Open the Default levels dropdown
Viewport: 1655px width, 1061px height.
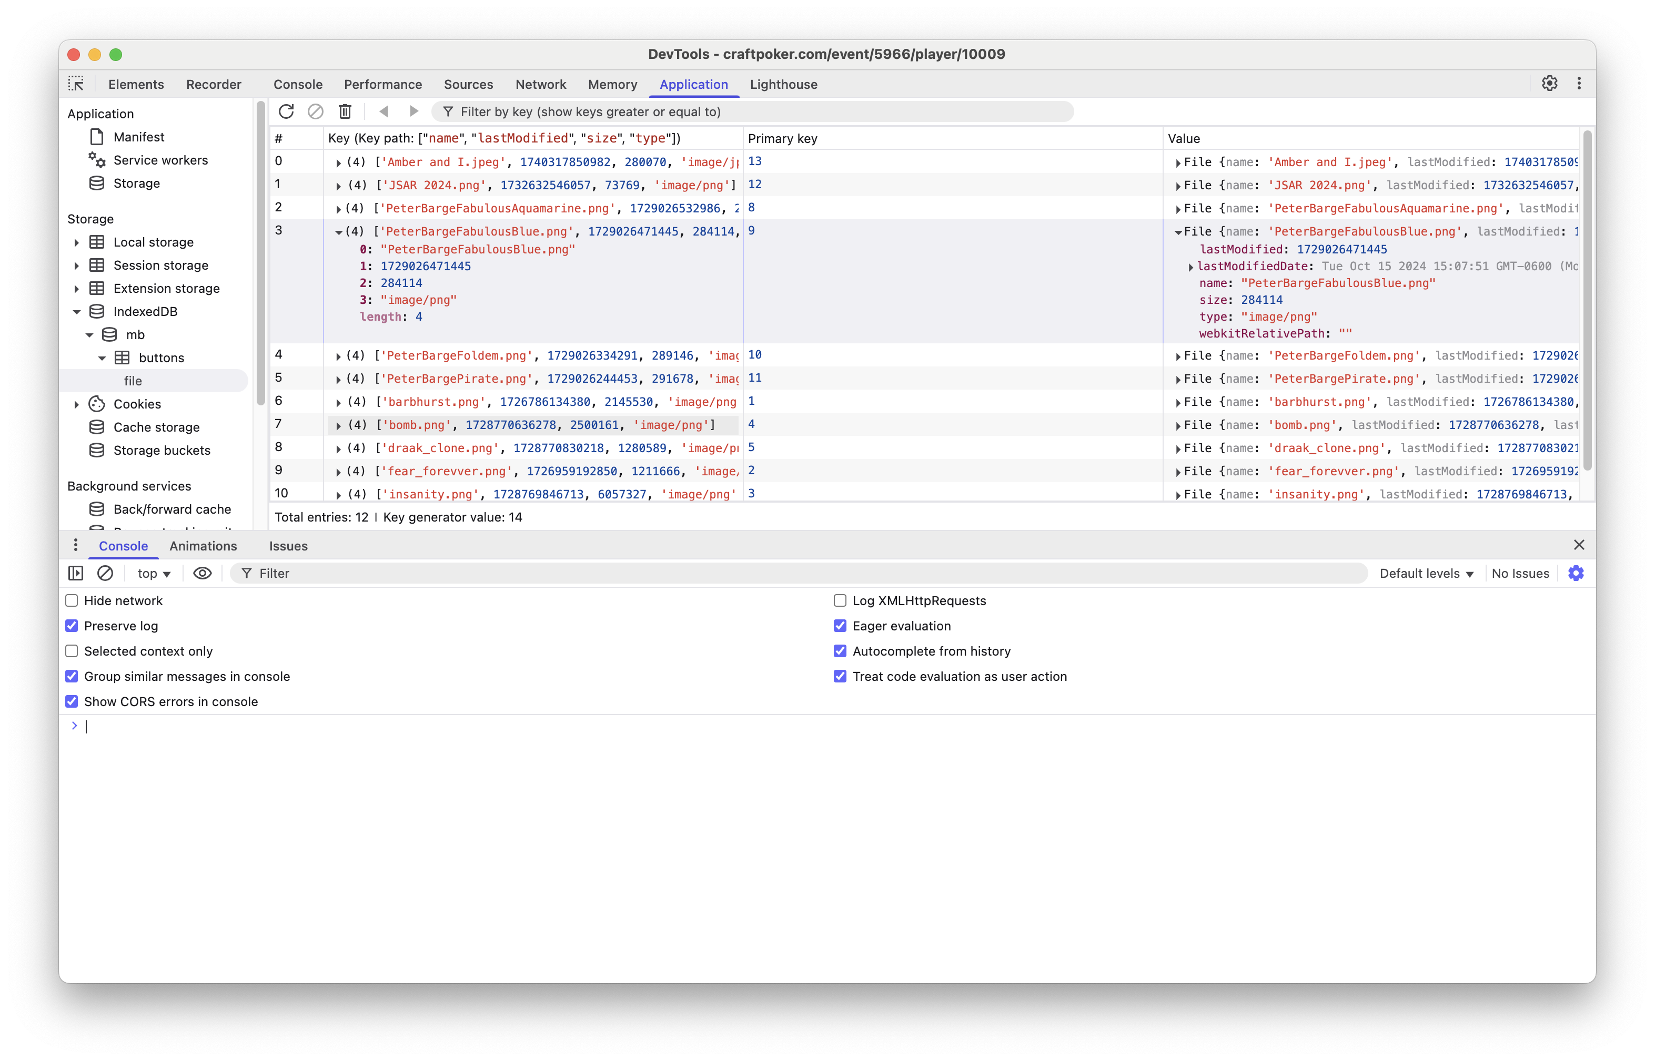tap(1426, 573)
